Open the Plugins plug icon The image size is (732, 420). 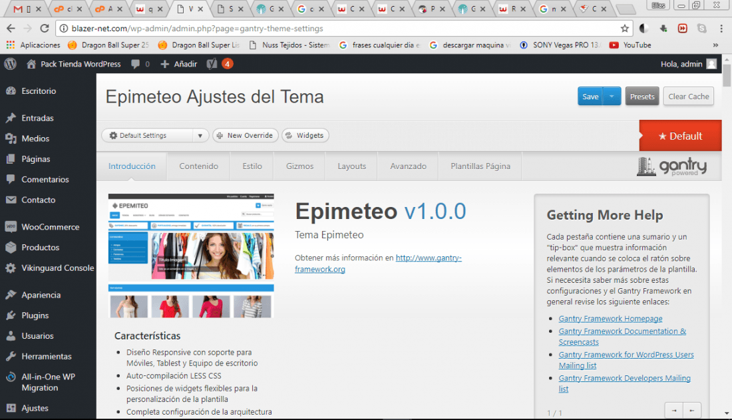pyautogui.click(x=11, y=315)
